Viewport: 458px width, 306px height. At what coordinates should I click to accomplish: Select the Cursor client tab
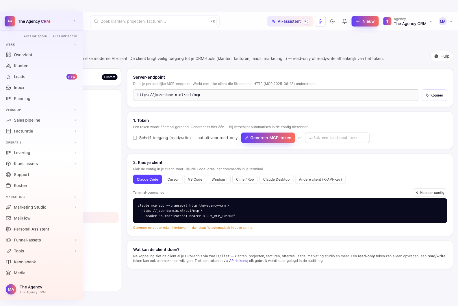pyautogui.click(x=173, y=179)
